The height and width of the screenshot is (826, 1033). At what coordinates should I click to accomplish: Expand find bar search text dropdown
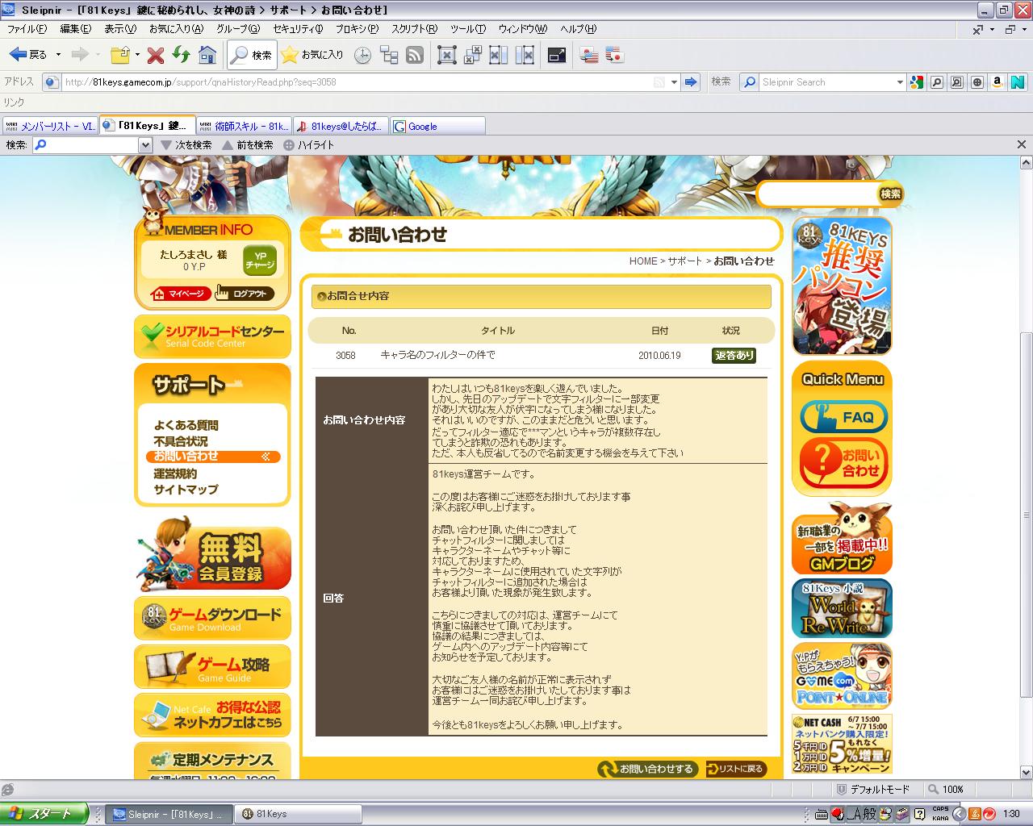pos(145,145)
